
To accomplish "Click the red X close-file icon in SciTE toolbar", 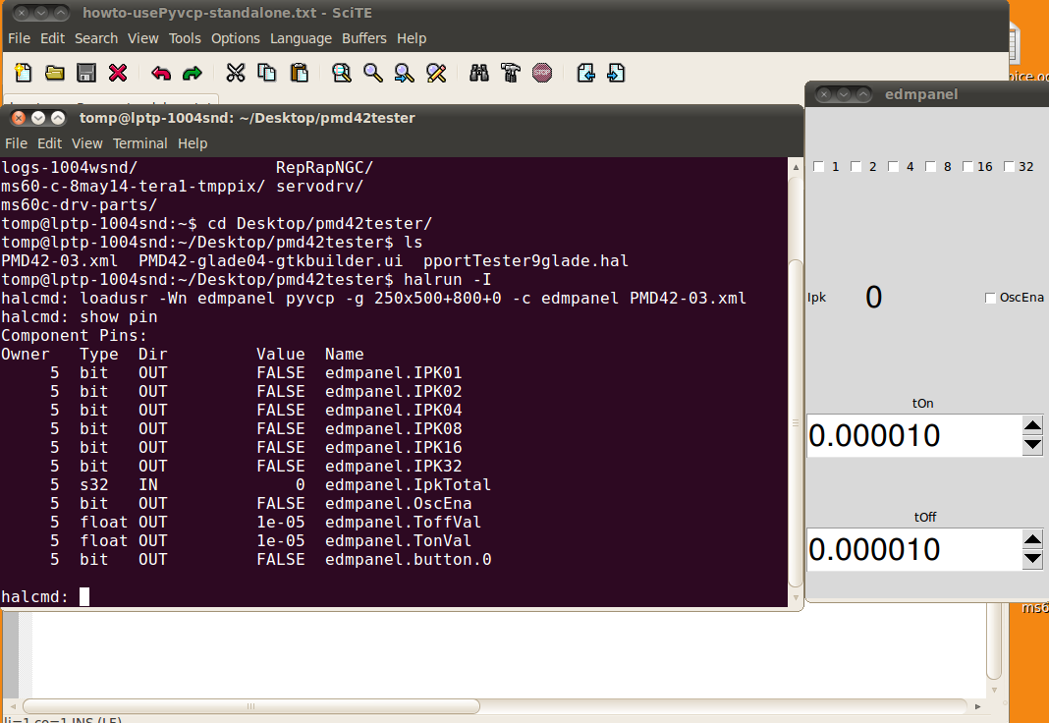I will 118,73.
